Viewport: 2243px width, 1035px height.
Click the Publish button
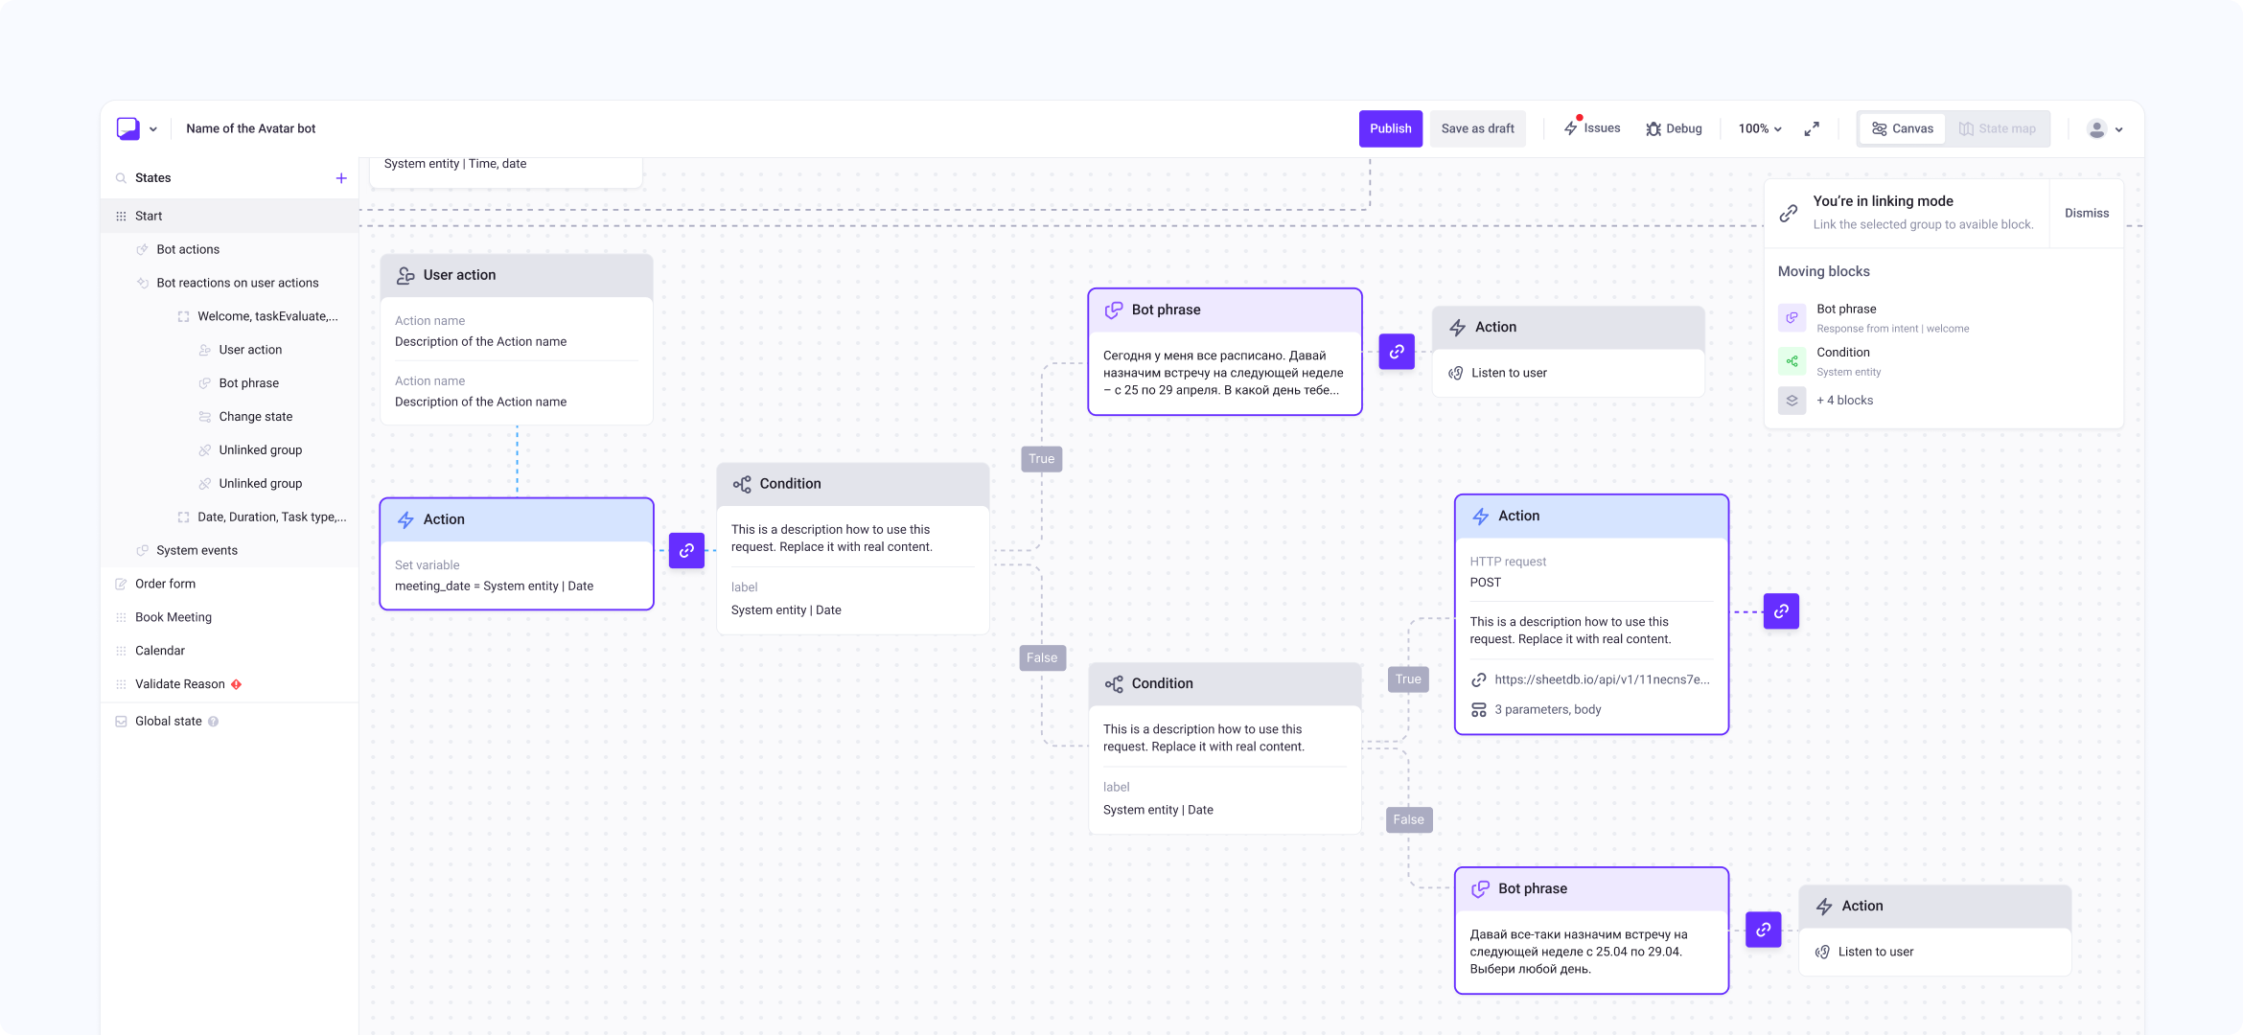click(1390, 128)
